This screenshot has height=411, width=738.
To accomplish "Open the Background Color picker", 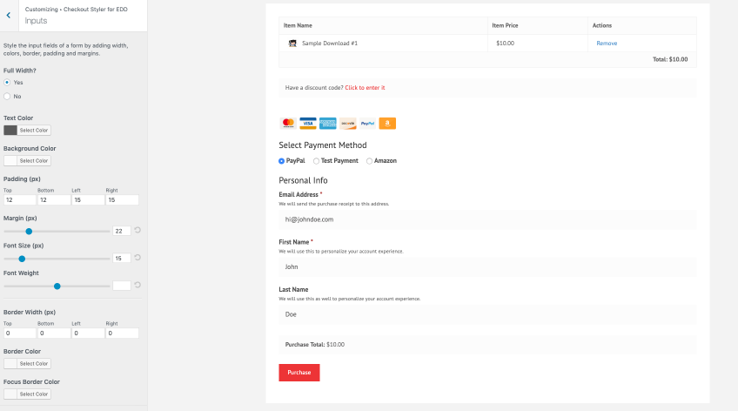I will [27, 161].
